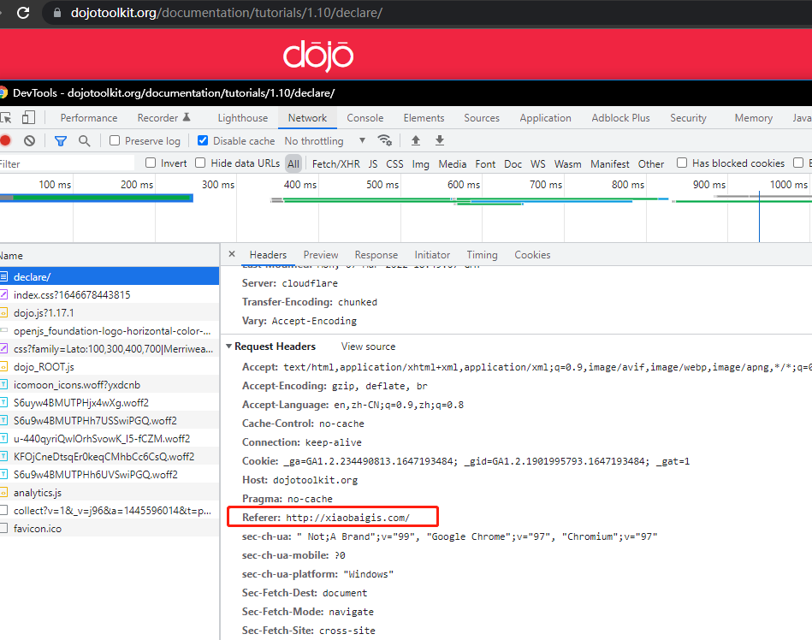
Task: Stop recording the network log
Action: [x=6, y=140]
